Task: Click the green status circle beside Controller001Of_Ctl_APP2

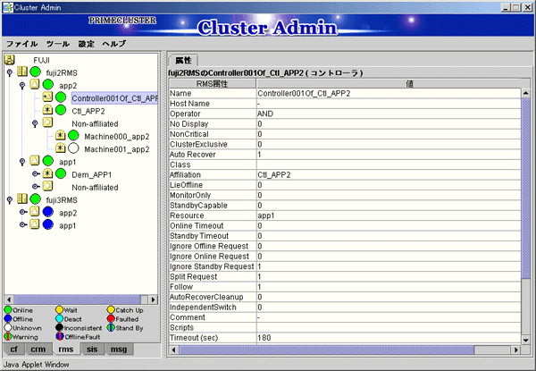Action: (61, 97)
